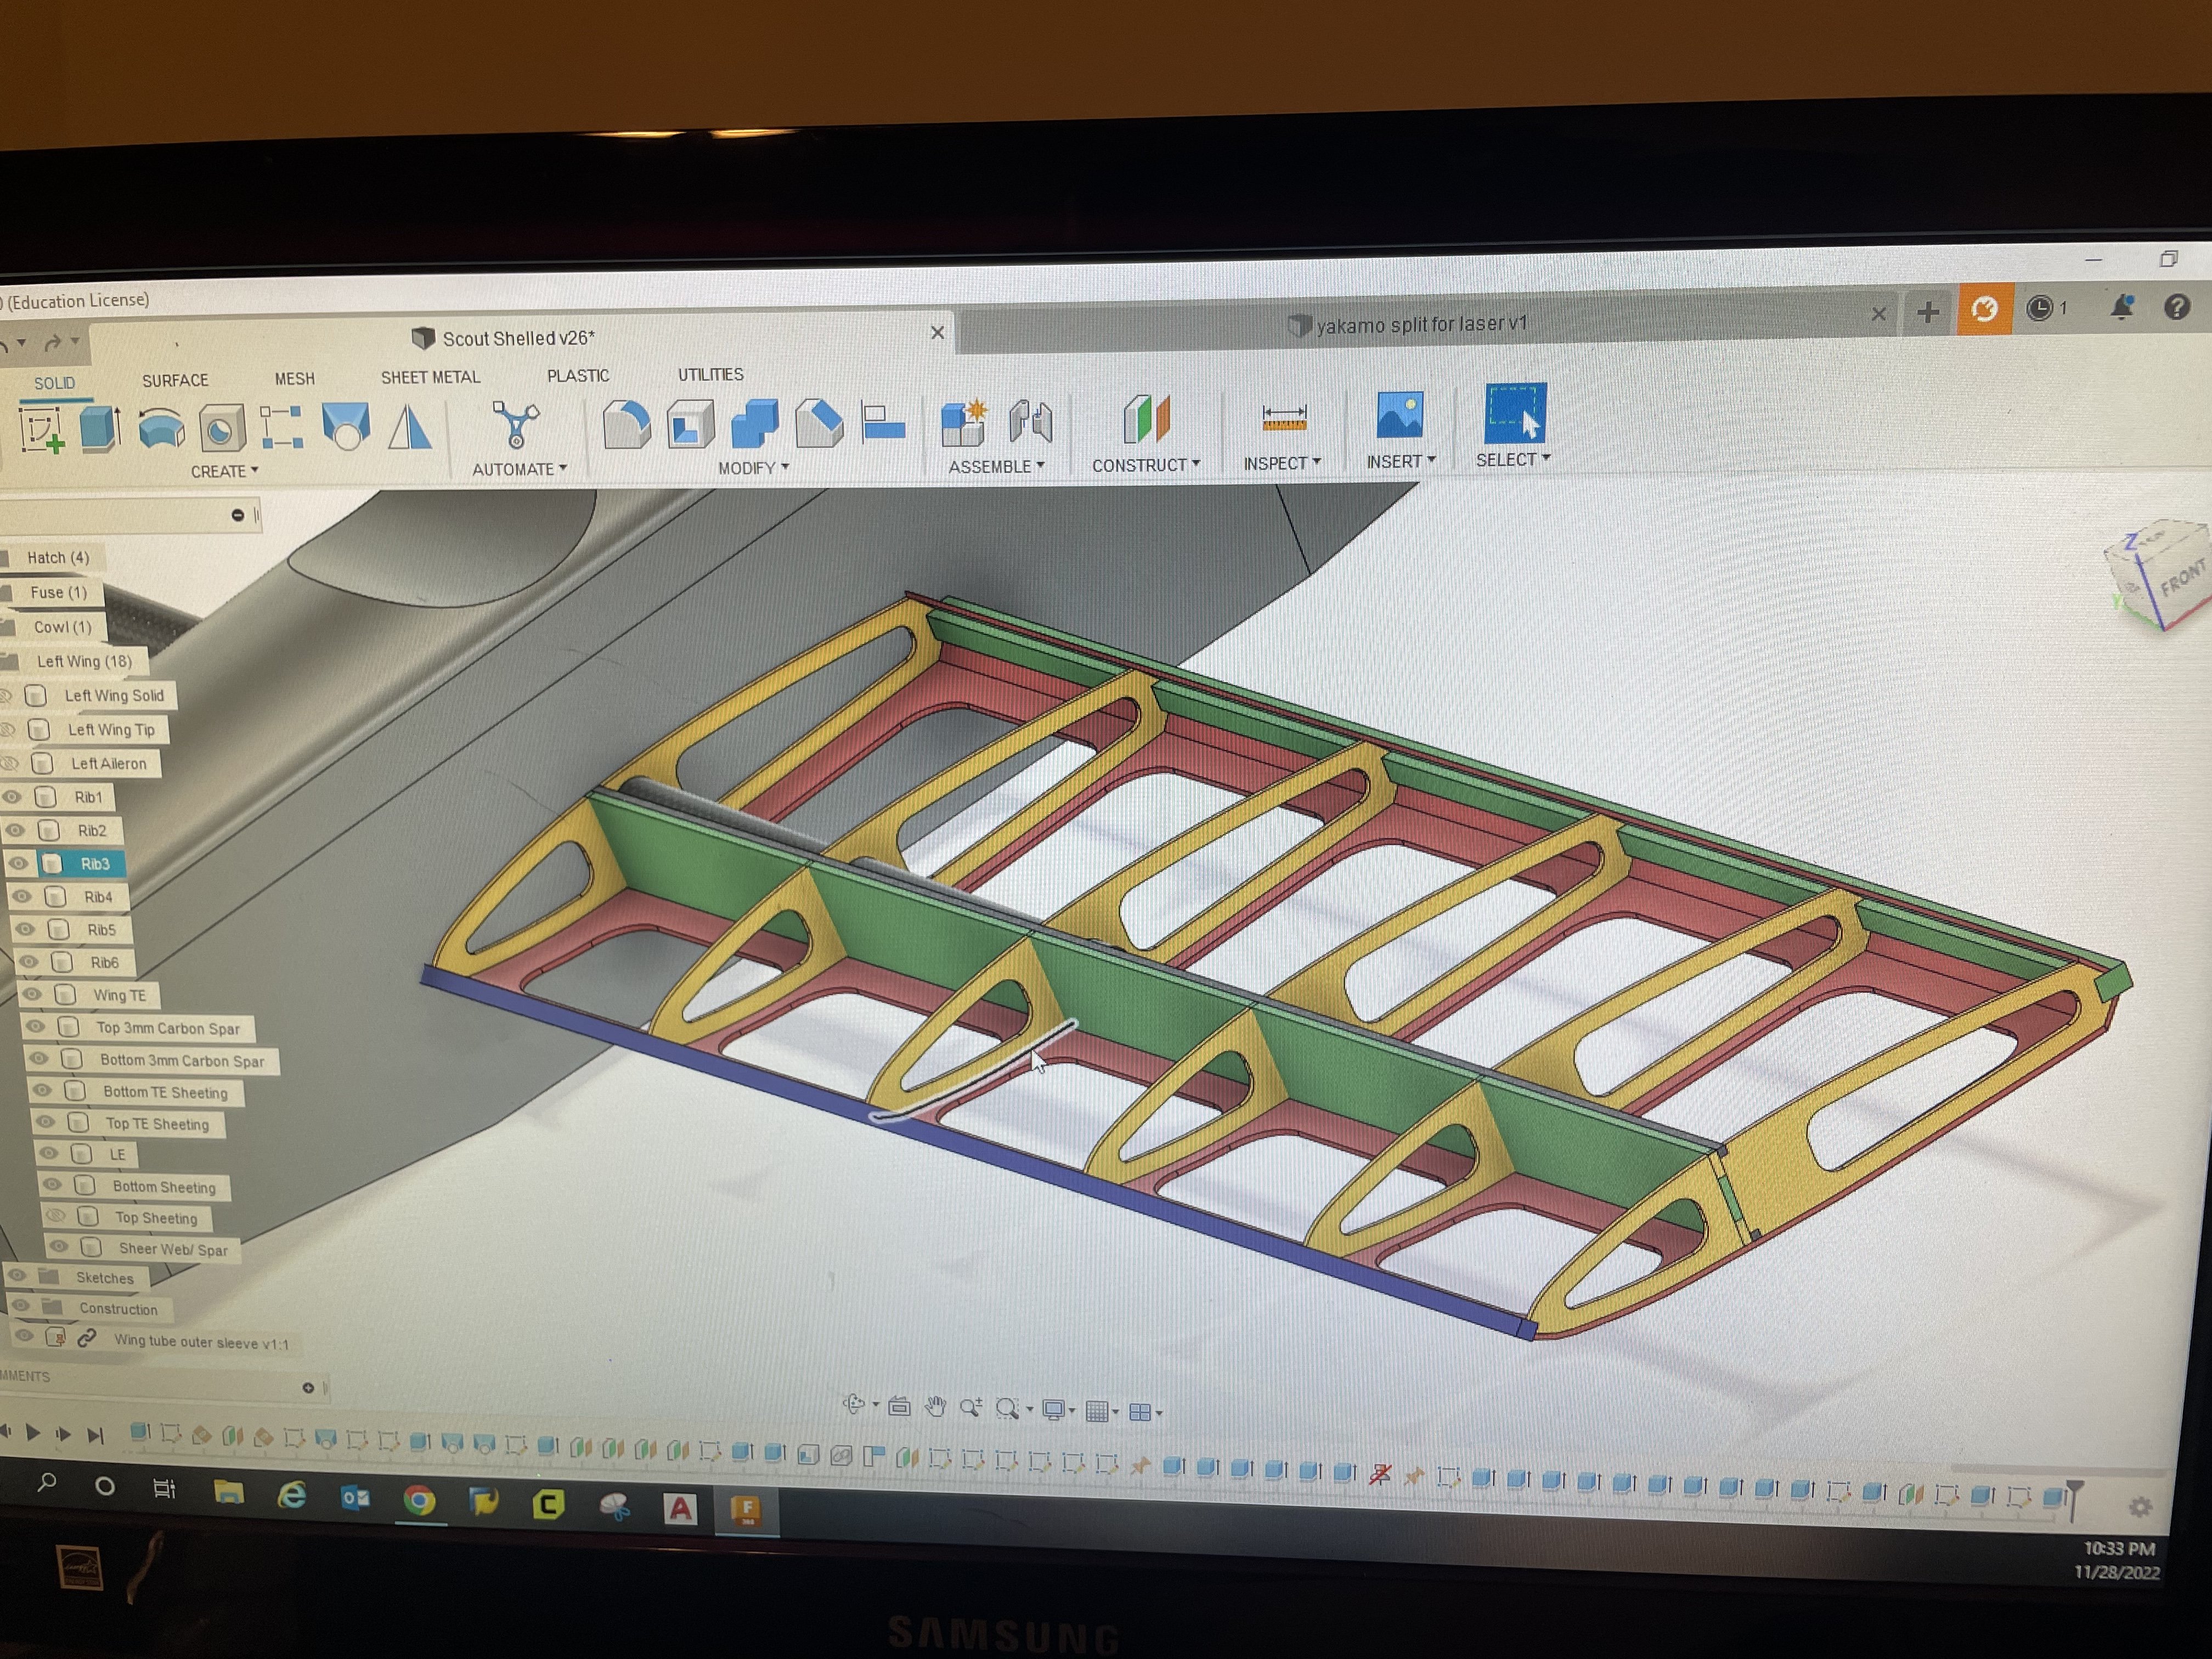This screenshot has width=2212, height=1659.
Task: Click the Measure tool under Inspect
Action: pyautogui.click(x=1284, y=417)
